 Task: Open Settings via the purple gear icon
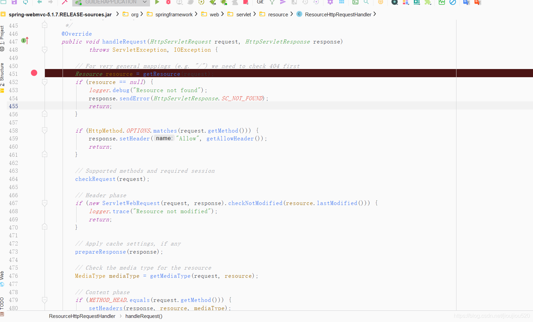[x=330, y=2]
